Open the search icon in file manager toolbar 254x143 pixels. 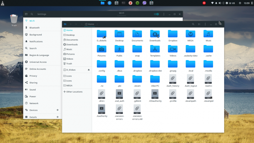click(x=193, y=24)
